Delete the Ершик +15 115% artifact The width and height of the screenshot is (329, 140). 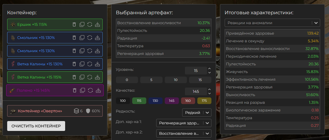point(74,24)
